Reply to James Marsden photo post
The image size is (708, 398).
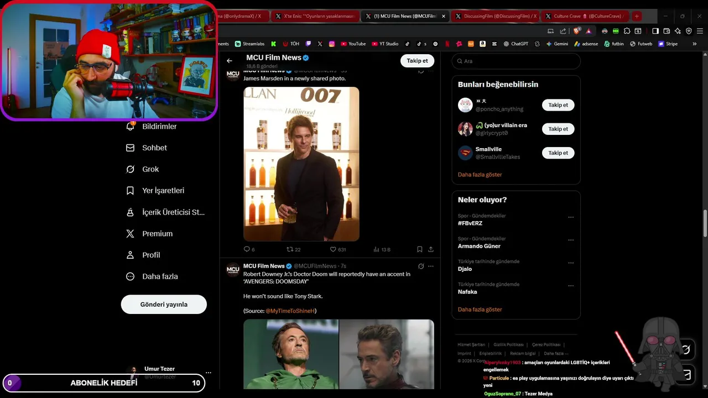coord(249,249)
